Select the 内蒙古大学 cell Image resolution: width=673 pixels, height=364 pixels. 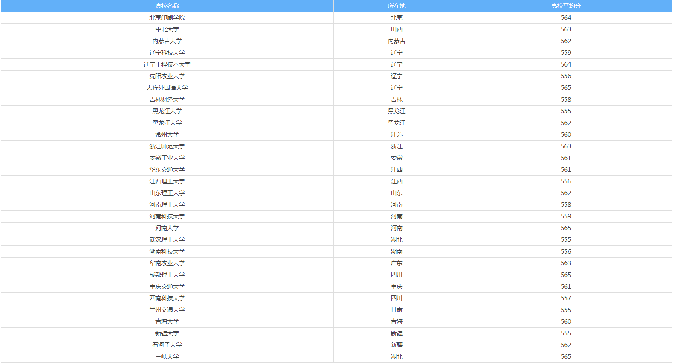[167, 41]
